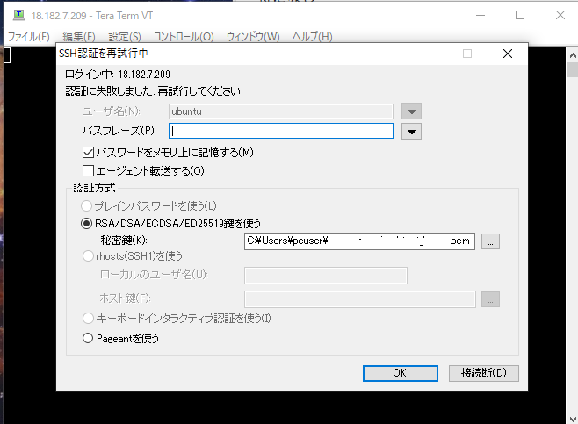Screen dimensions: 578x424
Task: Open the ファイル(F) menu
Action: click(29, 37)
